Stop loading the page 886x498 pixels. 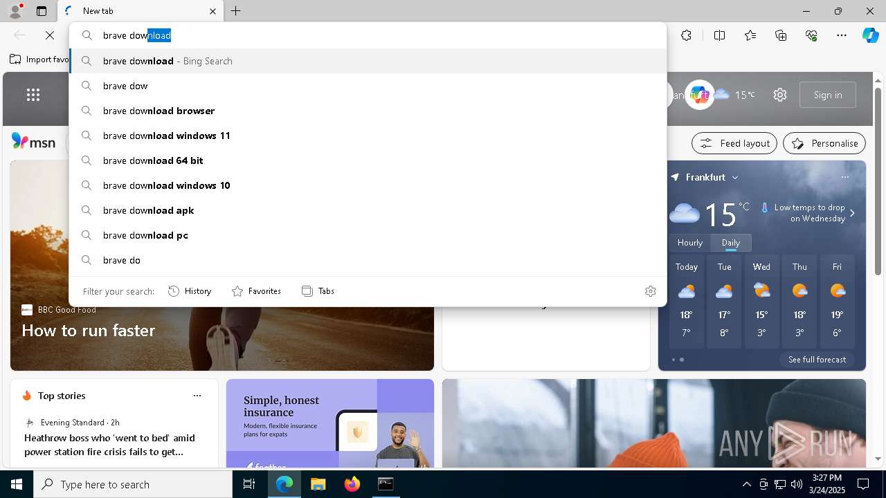pos(50,35)
